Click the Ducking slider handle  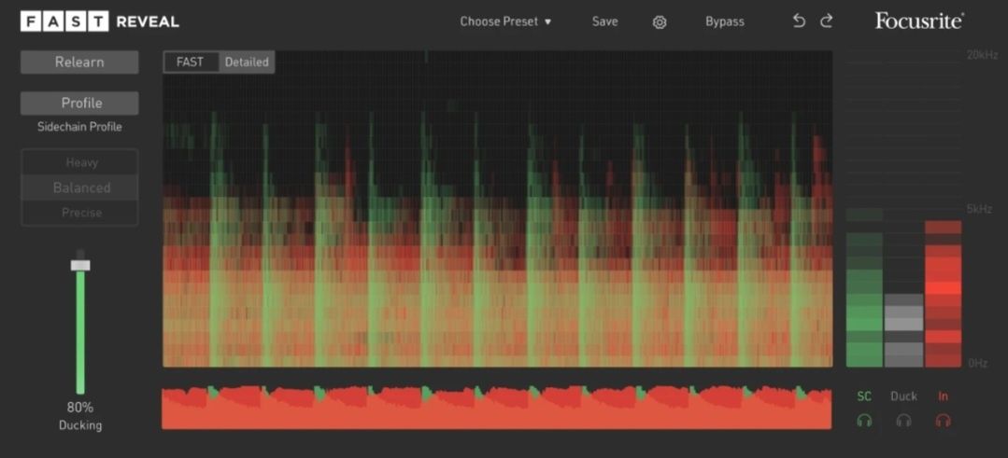coord(80,265)
